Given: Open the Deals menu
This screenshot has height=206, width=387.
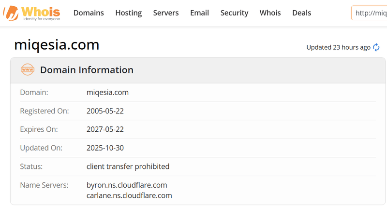Looking at the screenshot, I should pos(301,13).
